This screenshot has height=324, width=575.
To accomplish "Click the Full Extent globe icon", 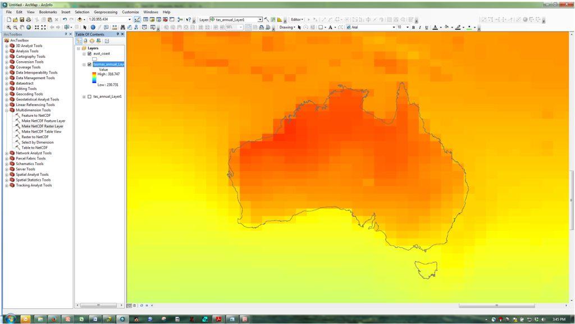I will tap(29, 27).
